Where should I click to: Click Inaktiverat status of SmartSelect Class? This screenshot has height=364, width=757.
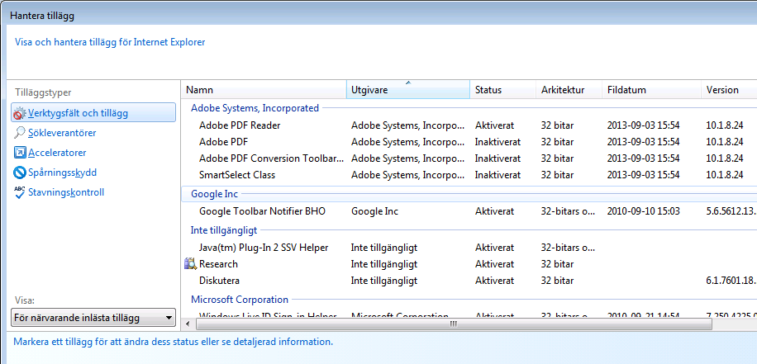tap(498, 174)
